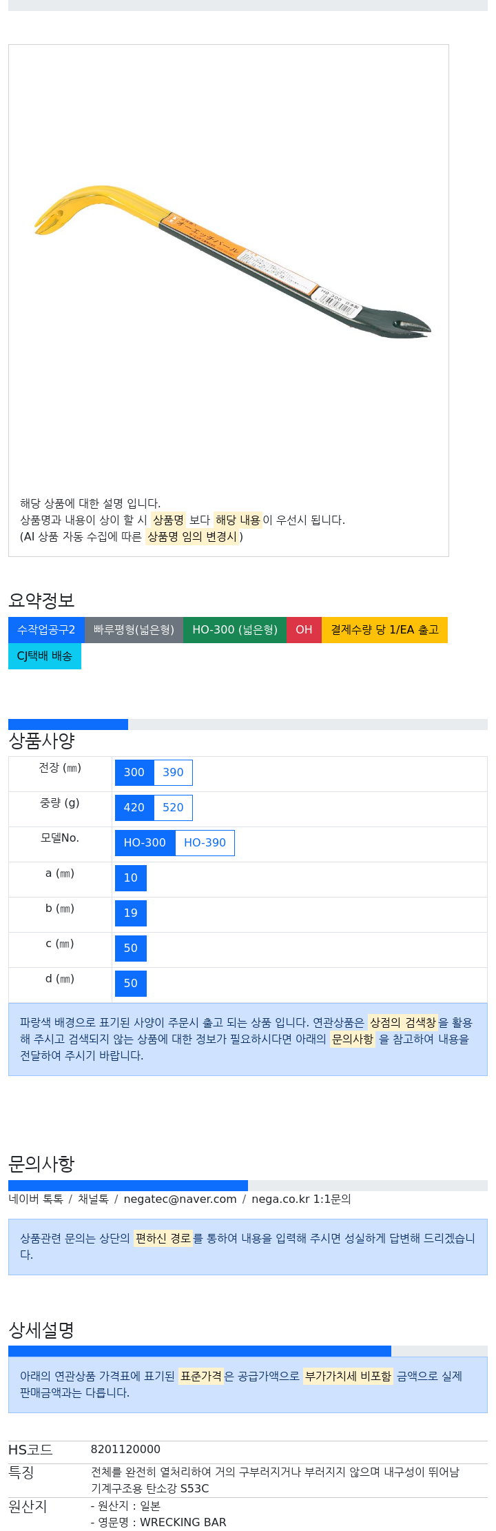
Task: Click the a (mm) value 10
Action: [131, 878]
